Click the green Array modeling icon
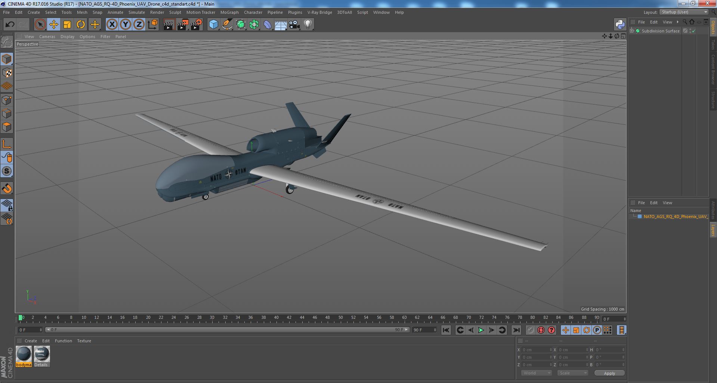Image resolution: width=717 pixels, height=383 pixels. [254, 25]
